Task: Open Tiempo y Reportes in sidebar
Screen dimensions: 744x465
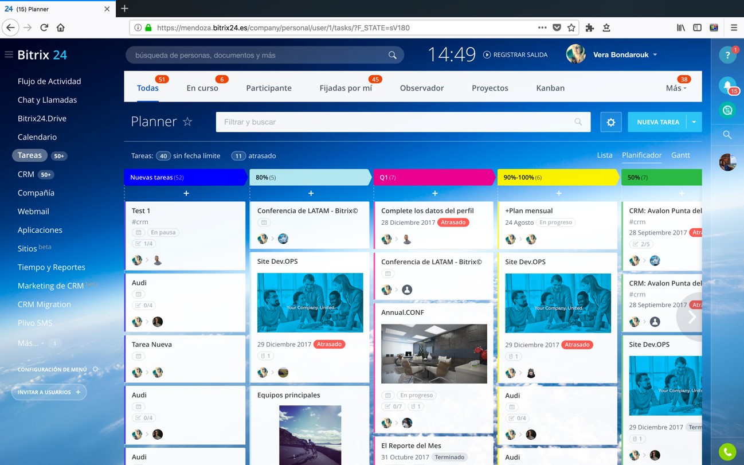Action: point(52,267)
